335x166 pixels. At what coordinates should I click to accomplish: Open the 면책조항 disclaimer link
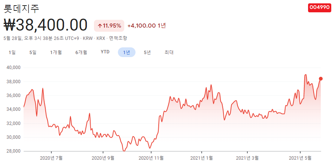(118, 38)
